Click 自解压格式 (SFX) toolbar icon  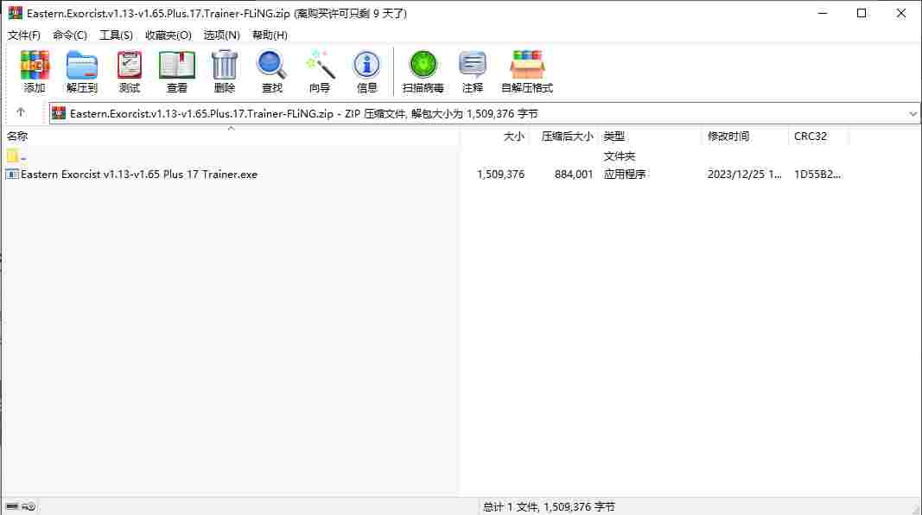click(527, 65)
